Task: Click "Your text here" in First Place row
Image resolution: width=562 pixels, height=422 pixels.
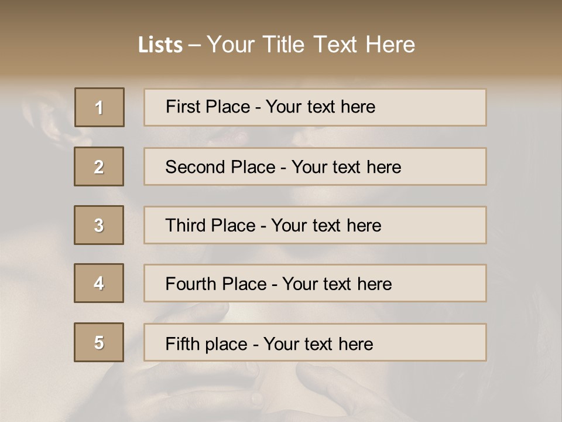Action: click(x=321, y=107)
